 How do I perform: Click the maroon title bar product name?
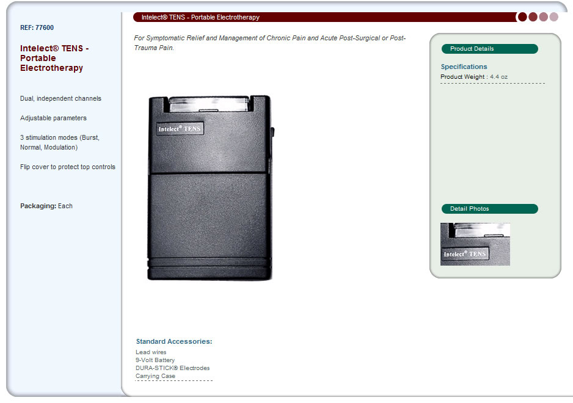pos(200,17)
